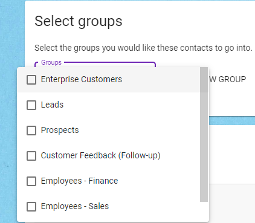Click the Customer Feedback (Follow-up) option text
Screen dimensions: 255x223
tap(100, 155)
